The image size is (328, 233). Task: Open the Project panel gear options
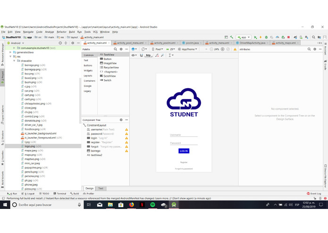click(x=73, y=43)
